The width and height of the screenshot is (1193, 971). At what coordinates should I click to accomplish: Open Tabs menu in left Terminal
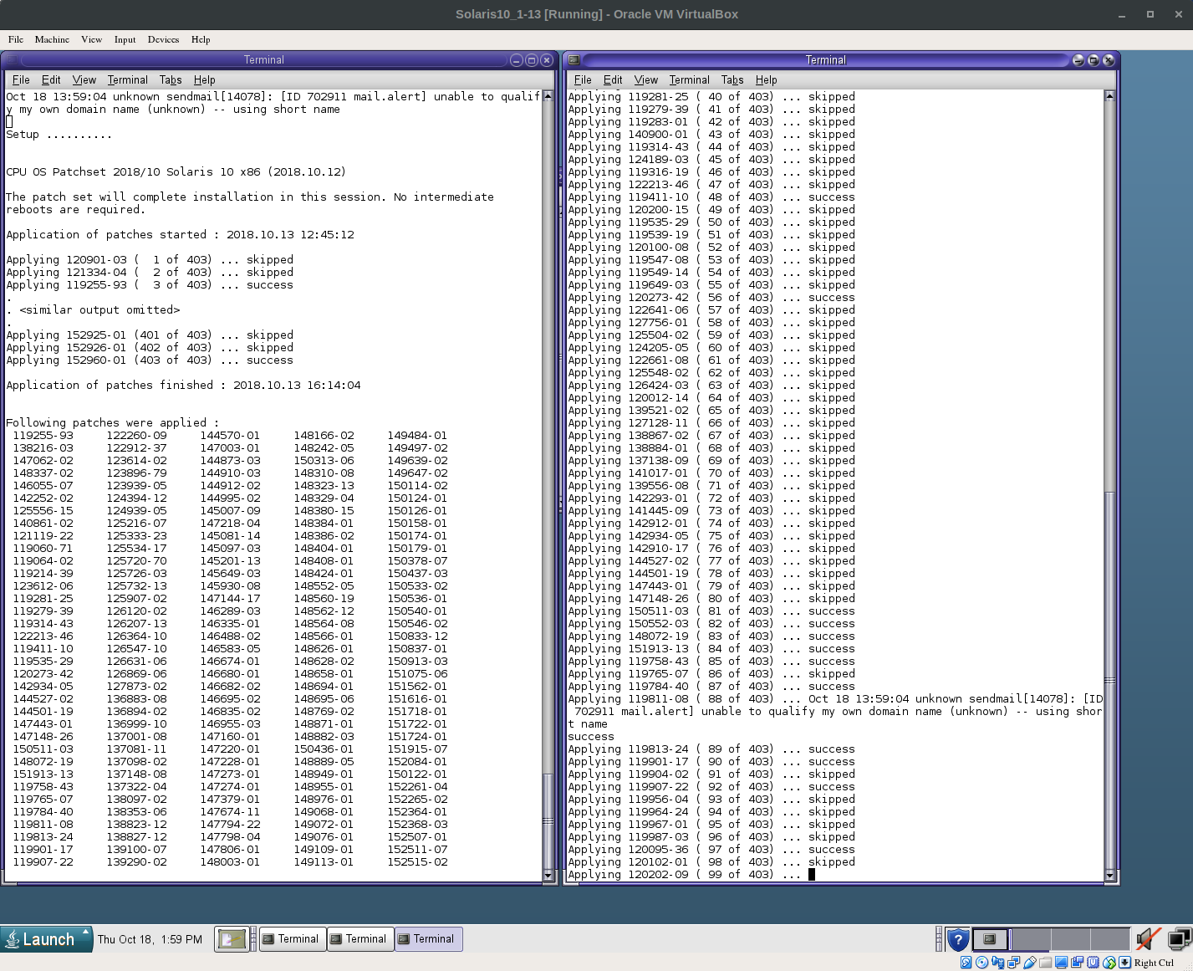(171, 80)
